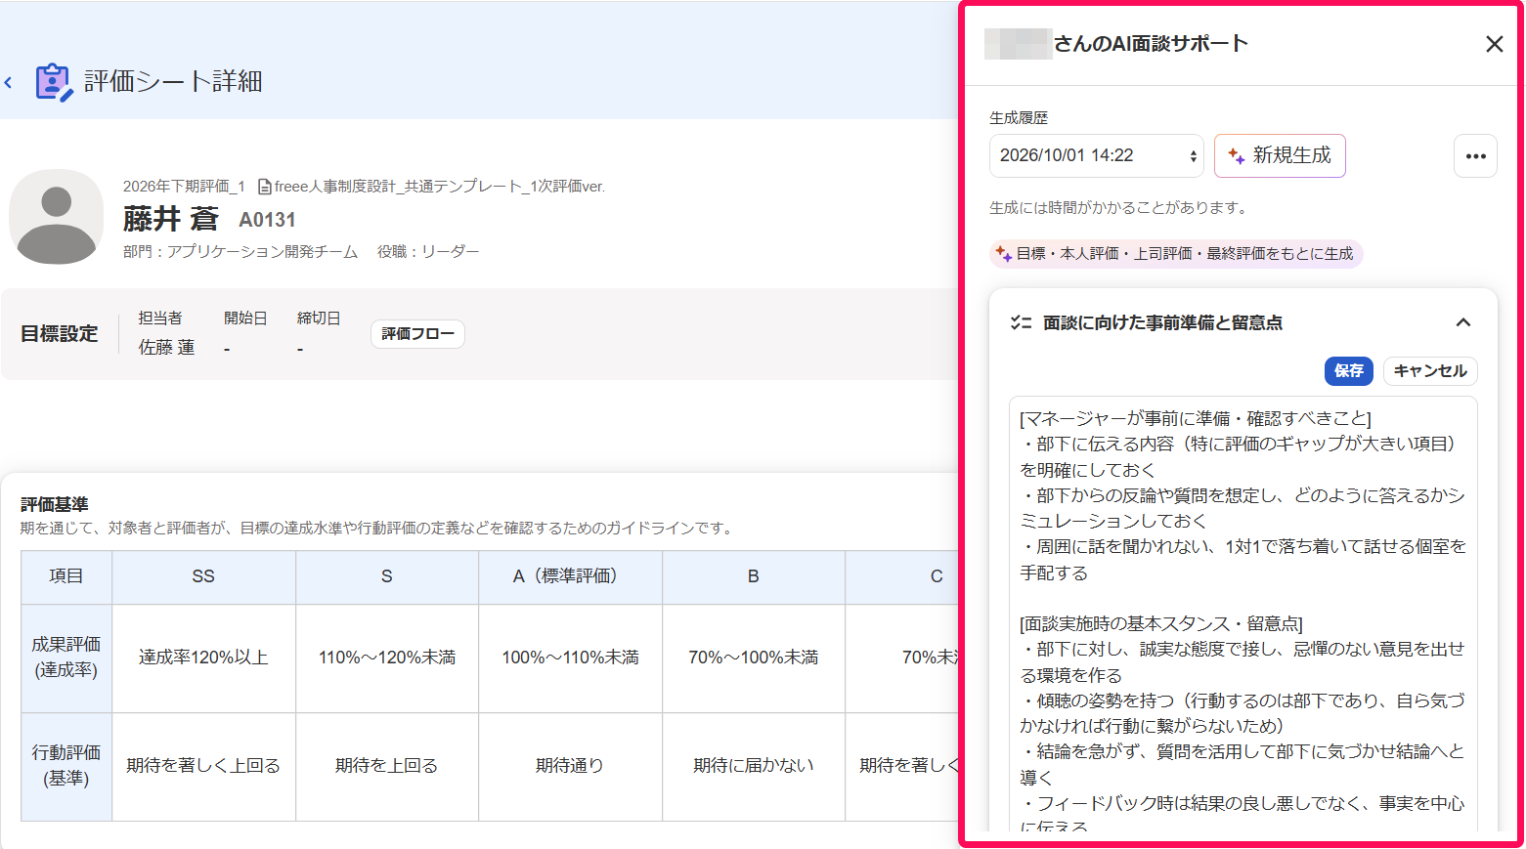Click the 期待通り cell
Image resolution: width=1526 pixels, height=849 pixels.
click(x=570, y=767)
